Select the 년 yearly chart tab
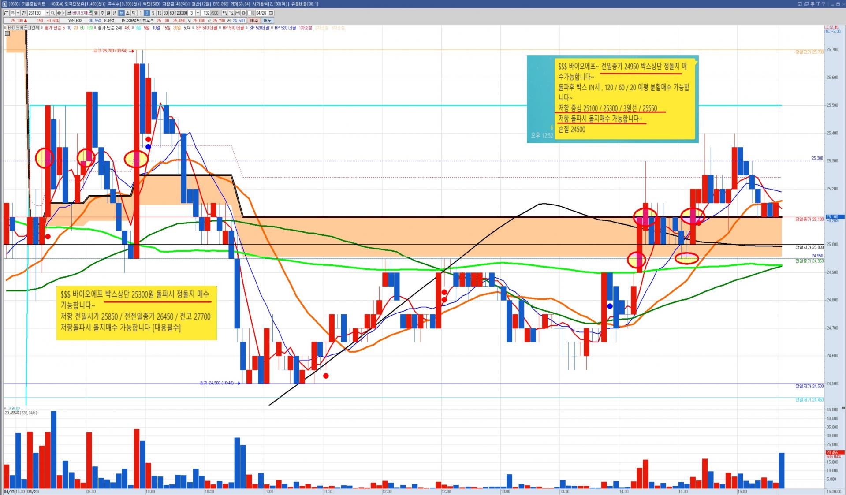Screen dimensions: 846x495 (x=115, y=13)
